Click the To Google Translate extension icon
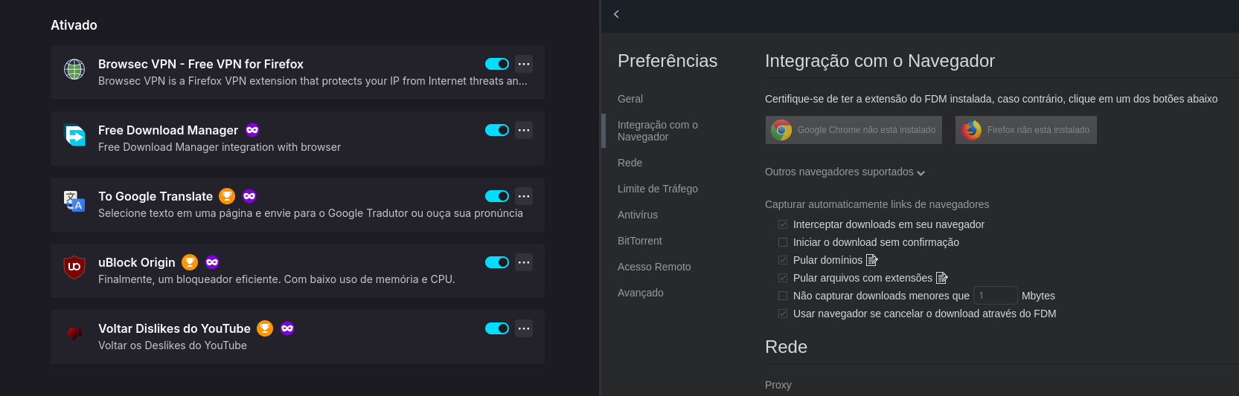The image size is (1239, 396). (x=74, y=201)
